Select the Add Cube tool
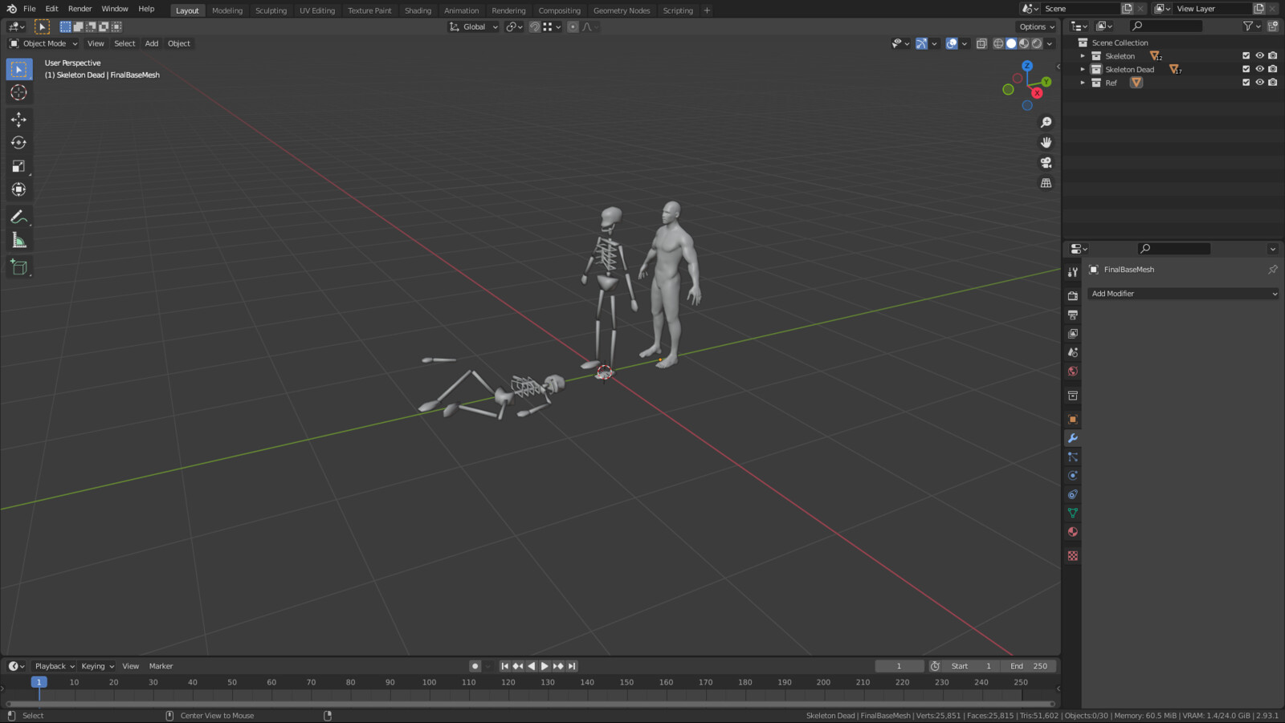This screenshot has height=723, width=1285. click(x=19, y=267)
